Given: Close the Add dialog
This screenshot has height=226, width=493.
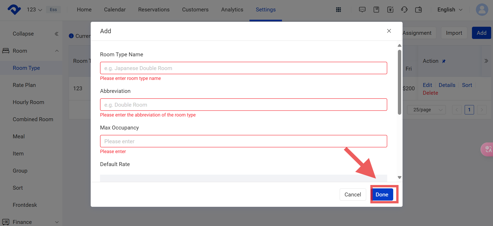Looking at the screenshot, I should tap(389, 31).
